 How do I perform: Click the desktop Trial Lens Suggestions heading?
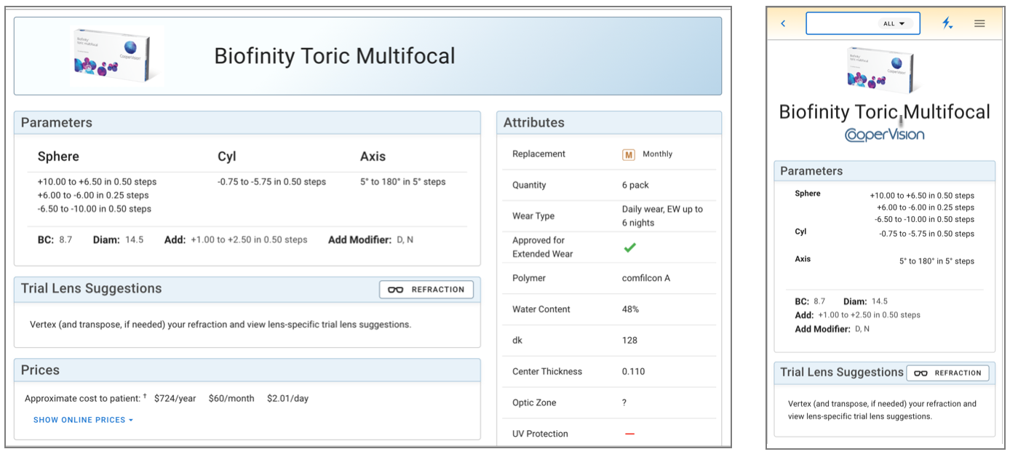pyautogui.click(x=91, y=288)
